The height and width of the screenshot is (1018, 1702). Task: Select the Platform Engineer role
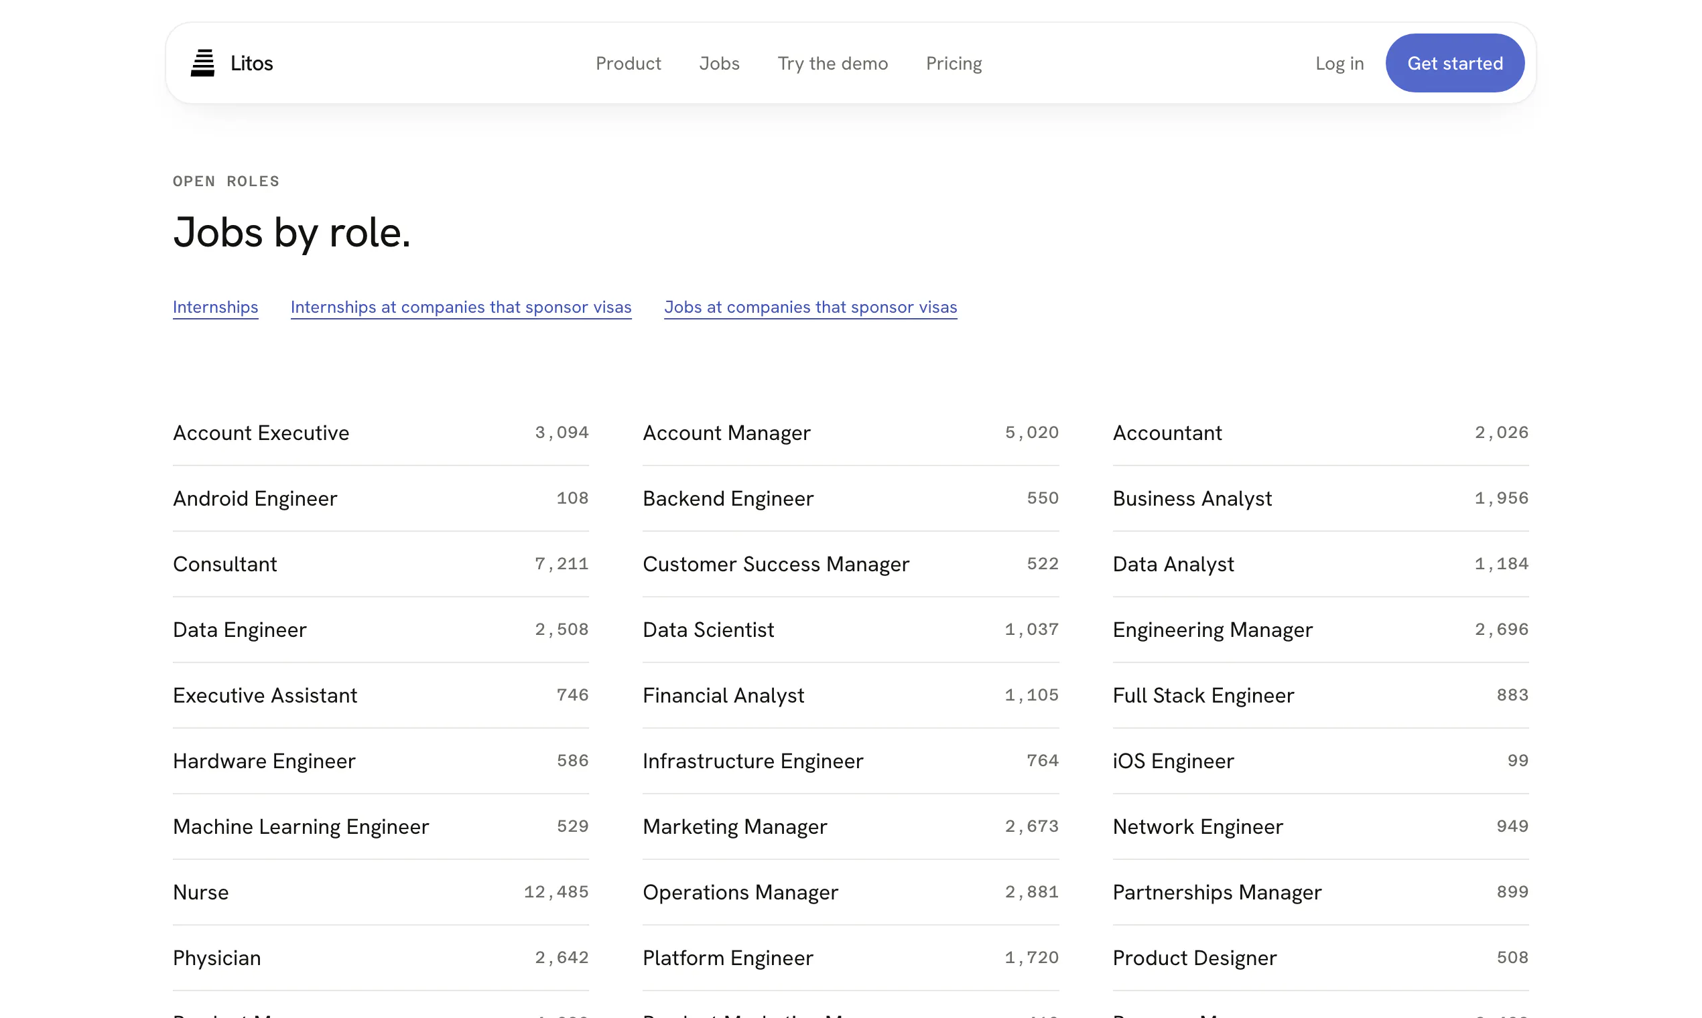pyautogui.click(x=850, y=958)
